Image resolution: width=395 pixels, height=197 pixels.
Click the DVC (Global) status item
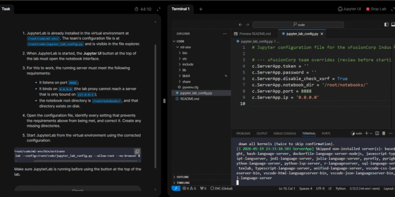221,189
